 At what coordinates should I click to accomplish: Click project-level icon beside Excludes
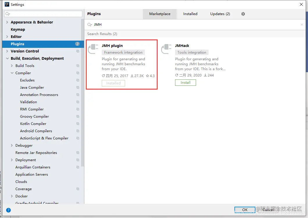78,80
